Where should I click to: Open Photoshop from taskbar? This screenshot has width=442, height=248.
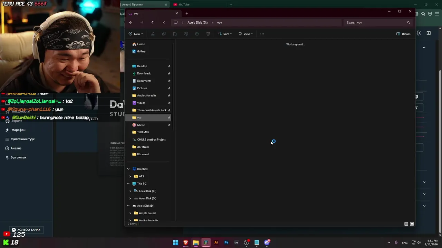point(226,242)
